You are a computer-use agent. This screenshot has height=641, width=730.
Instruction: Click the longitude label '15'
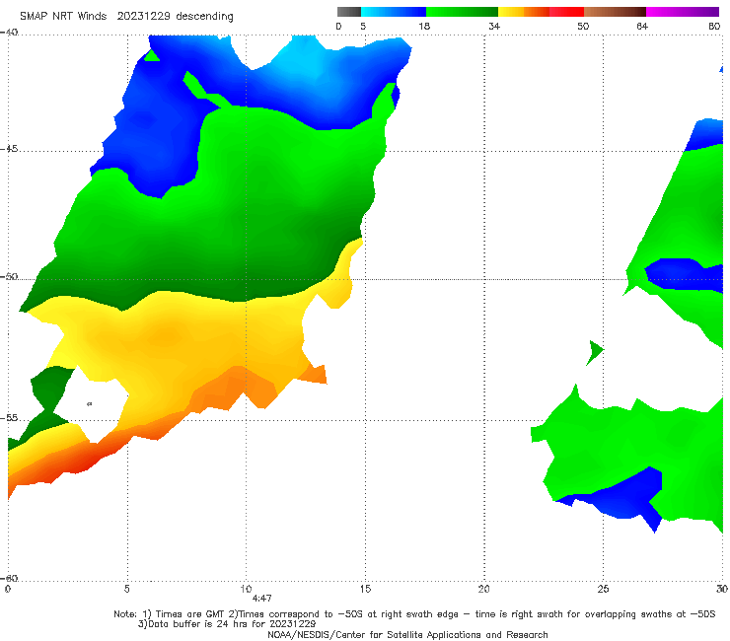tap(365, 589)
